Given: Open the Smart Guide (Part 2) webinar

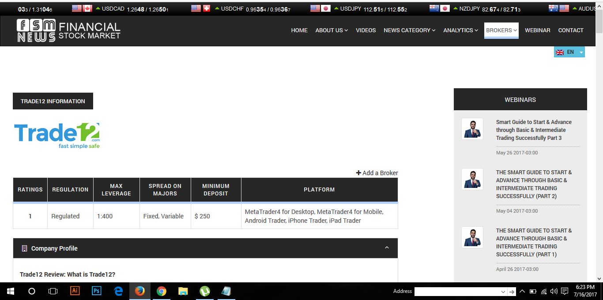Looking at the screenshot, I should [x=534, y=184].
